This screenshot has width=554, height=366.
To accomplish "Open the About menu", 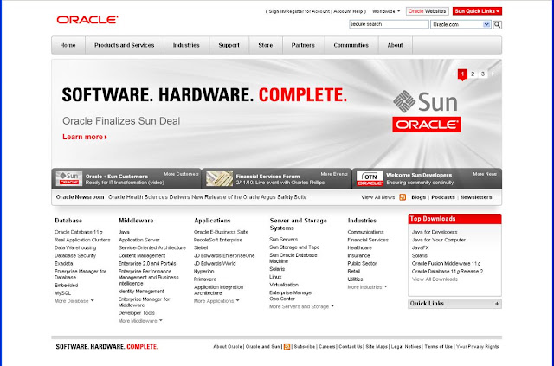I will 395,45.
